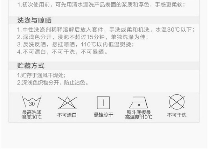Click the crossed-out triangle bleach icon

coord(67,103)
